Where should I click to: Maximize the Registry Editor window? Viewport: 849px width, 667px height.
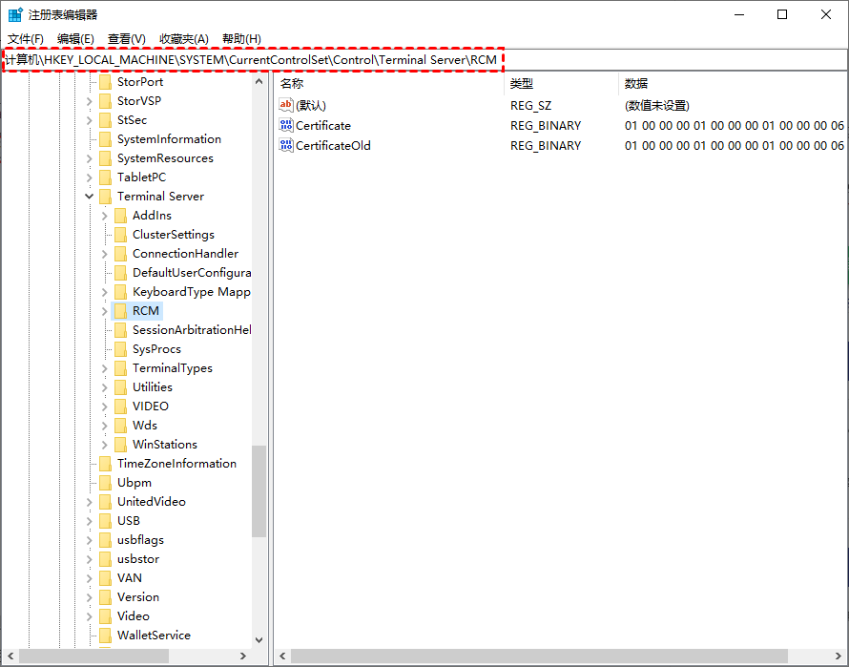[x=782, y=14]
